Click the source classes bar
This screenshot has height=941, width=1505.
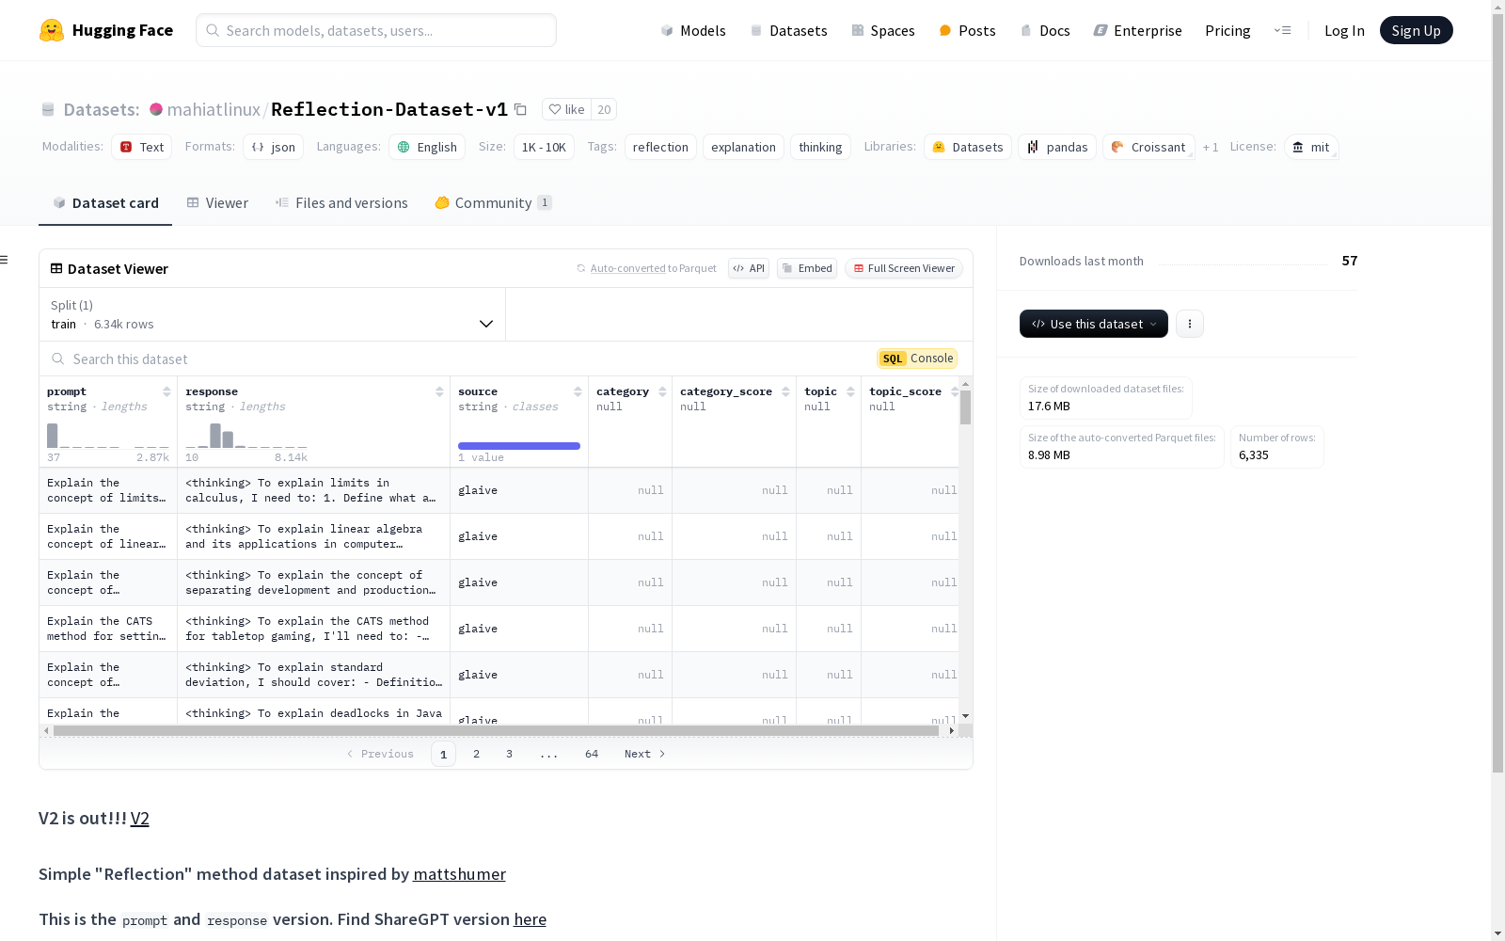tap(519, 446)
